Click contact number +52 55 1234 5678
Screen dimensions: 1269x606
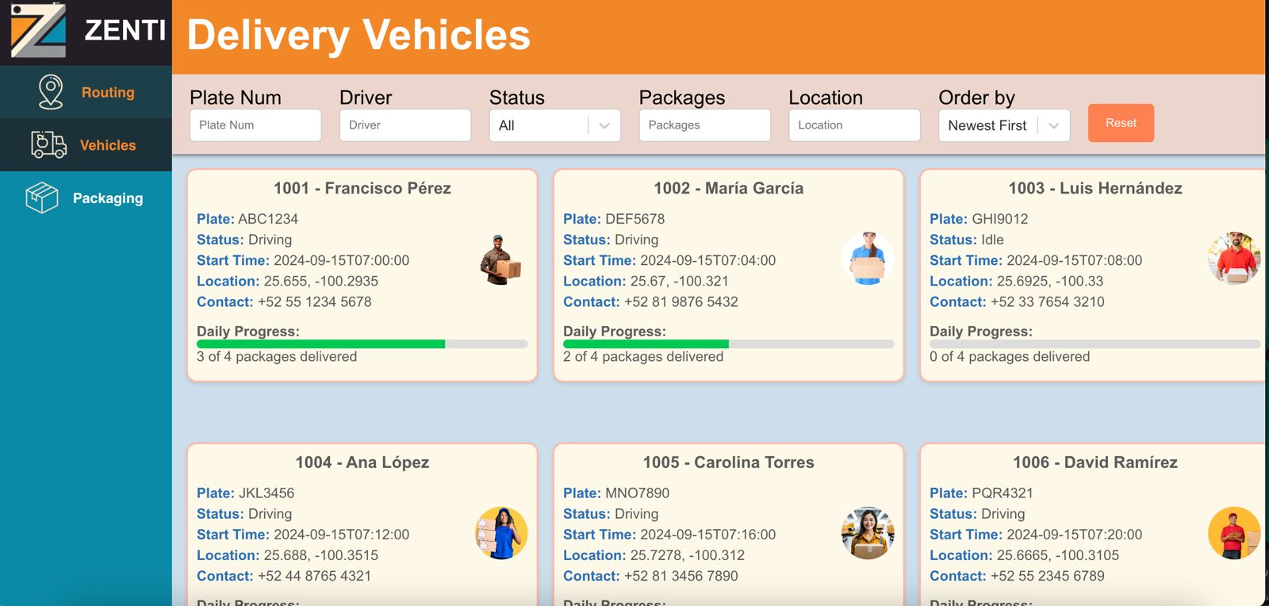coord(314,301)
